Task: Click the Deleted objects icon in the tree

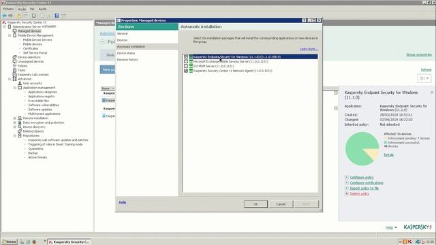Action: pos(20,131)
